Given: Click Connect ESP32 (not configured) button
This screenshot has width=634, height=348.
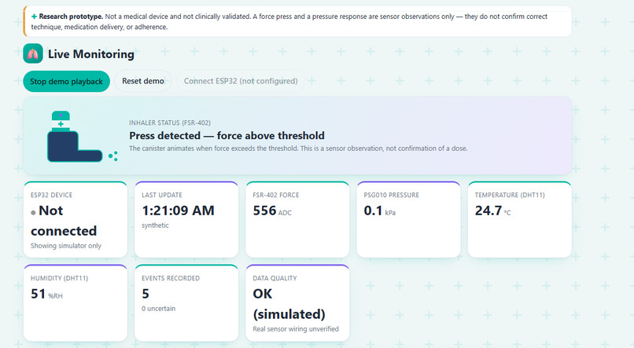Looking at the screenshot, I should click(241, 81).
